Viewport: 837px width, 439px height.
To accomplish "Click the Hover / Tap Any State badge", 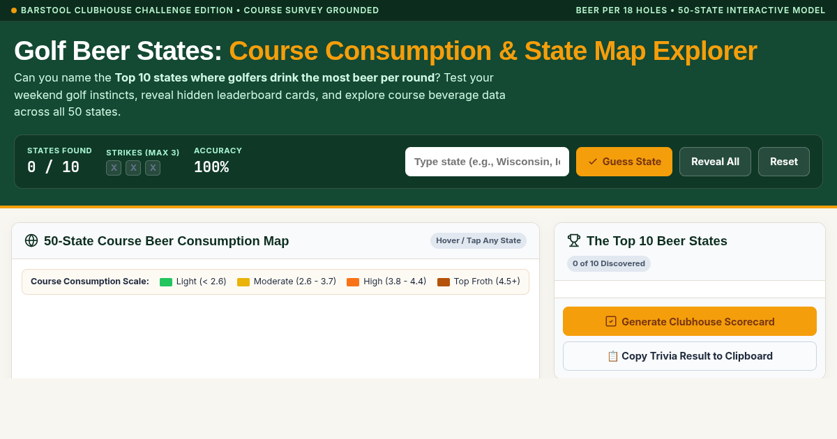I will [x=478, y=240].
